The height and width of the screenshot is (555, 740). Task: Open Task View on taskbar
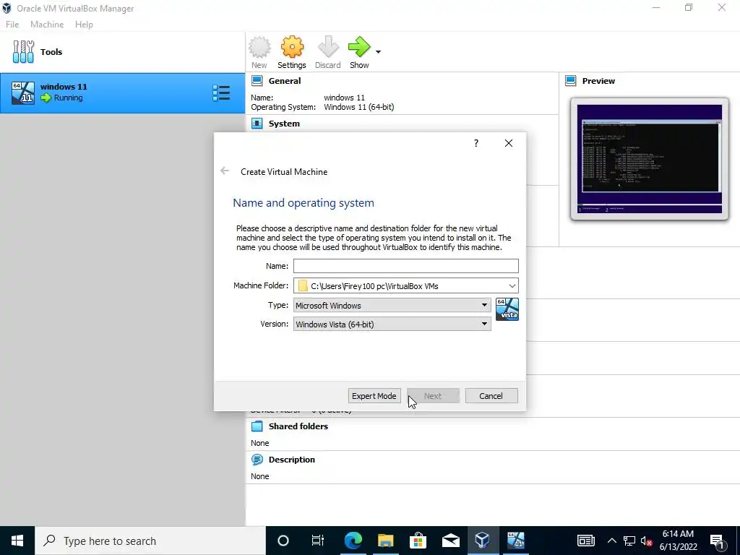pos(318,541)
